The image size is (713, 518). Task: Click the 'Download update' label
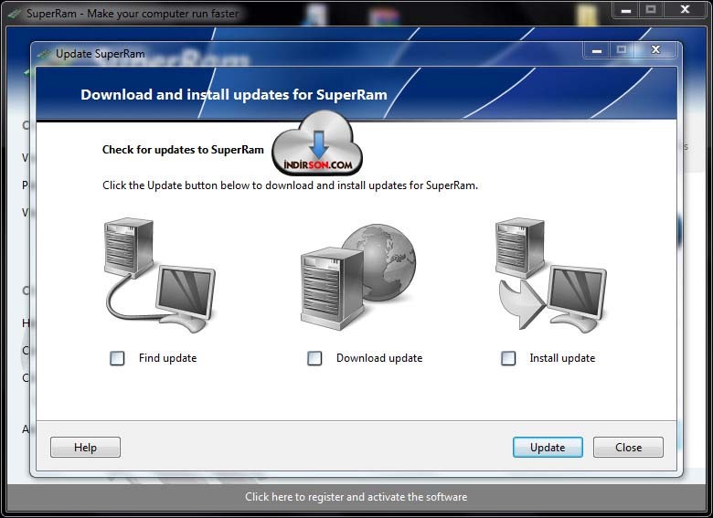379,358
